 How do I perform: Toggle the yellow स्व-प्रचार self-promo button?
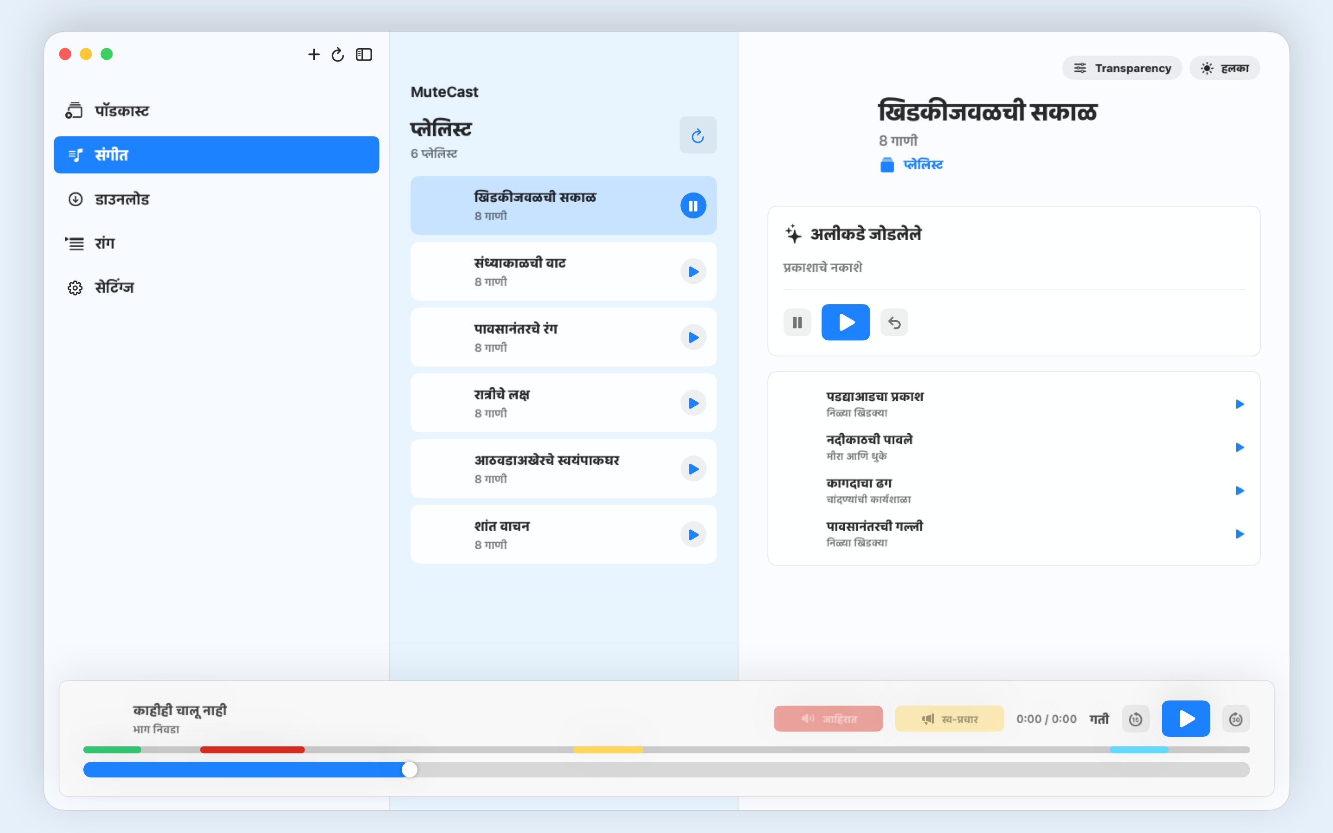[x=949, y=718]
